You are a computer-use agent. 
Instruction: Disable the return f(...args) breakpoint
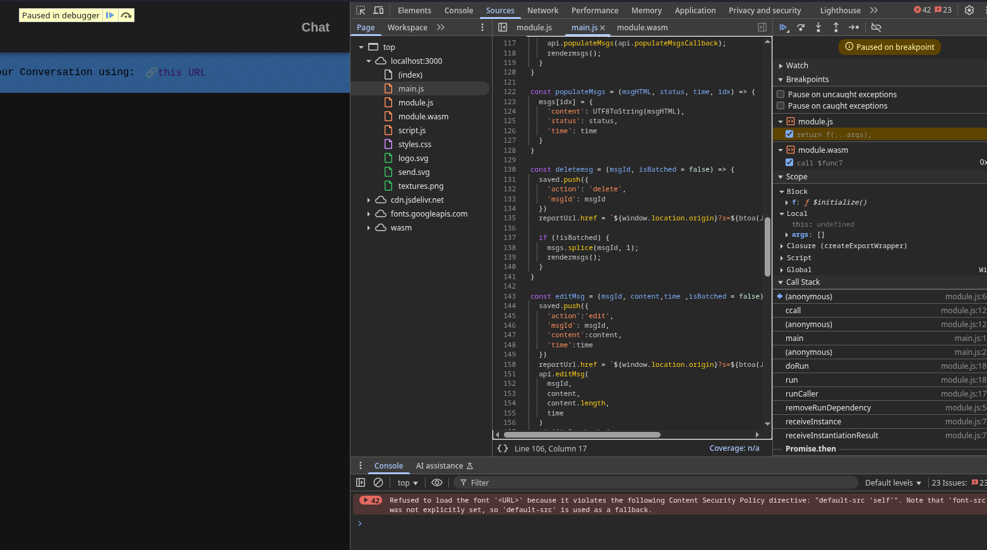click(x=789, y=134)
